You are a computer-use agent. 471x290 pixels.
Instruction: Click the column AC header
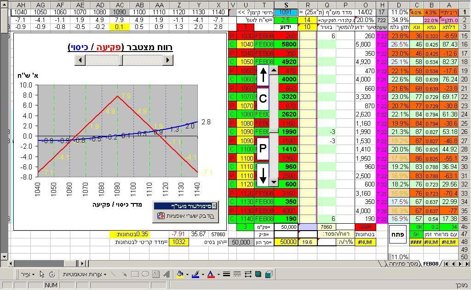(x=120, y=5)
